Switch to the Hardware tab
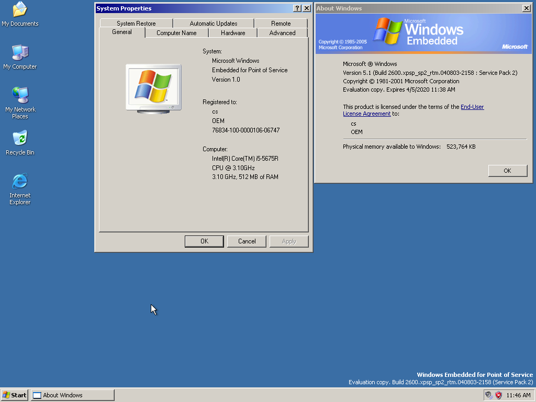536x402 pixels. pyautogui.click(x=233, y=33)
